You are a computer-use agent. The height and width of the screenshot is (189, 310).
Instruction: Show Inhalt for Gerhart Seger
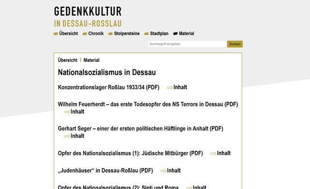point(77,136)
